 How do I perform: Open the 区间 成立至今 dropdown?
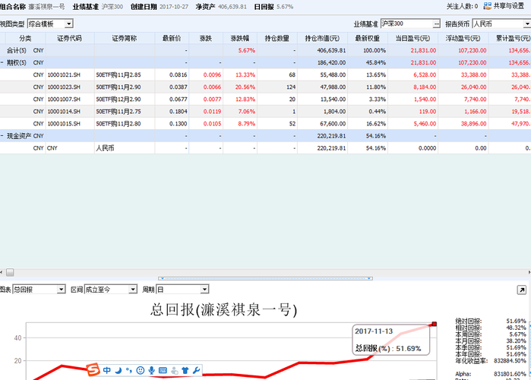[x=133, y=290]
